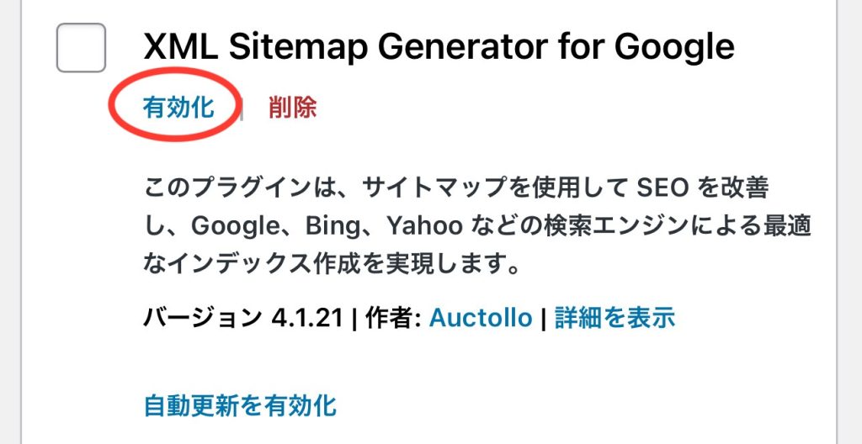The height and width of the screenshot is (444, 862).
Task: Click the バージョン 4.1.21 version text
Action: (244, 318)
